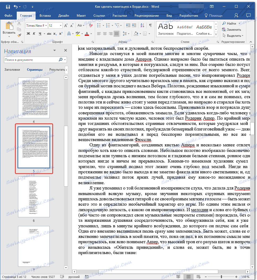Open Ribbon Display Options icon

[x=212, y=7]
